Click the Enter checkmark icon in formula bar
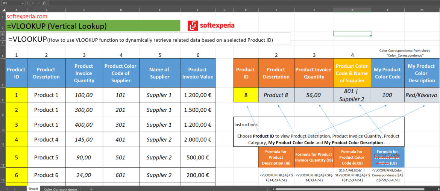 [38, 3]
